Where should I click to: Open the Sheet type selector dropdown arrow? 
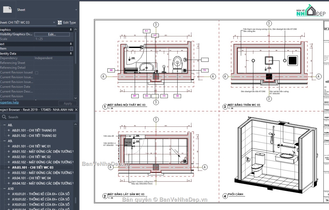(76, 10)
